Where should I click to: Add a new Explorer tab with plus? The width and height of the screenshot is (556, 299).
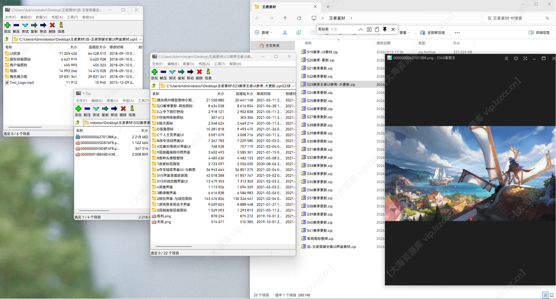(x=328, y=7)
